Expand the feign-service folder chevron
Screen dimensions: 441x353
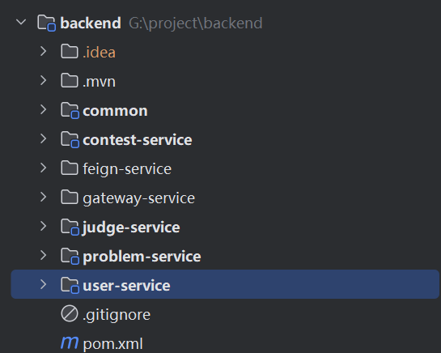(x=44, y=168)
